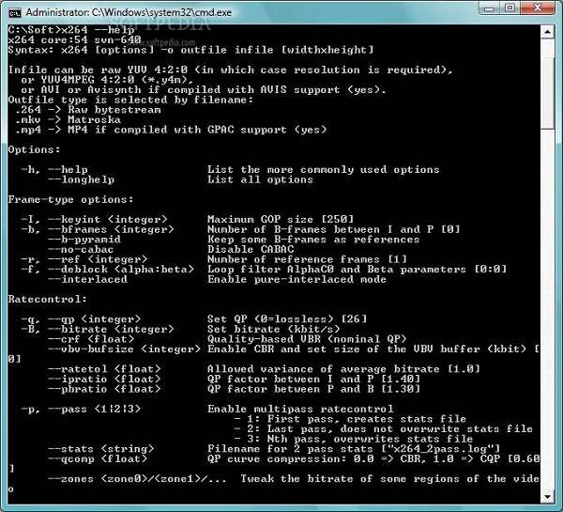Click the 'Disable CABAC' description
Viewport: 563px width, 512px height.
point(251,249)
